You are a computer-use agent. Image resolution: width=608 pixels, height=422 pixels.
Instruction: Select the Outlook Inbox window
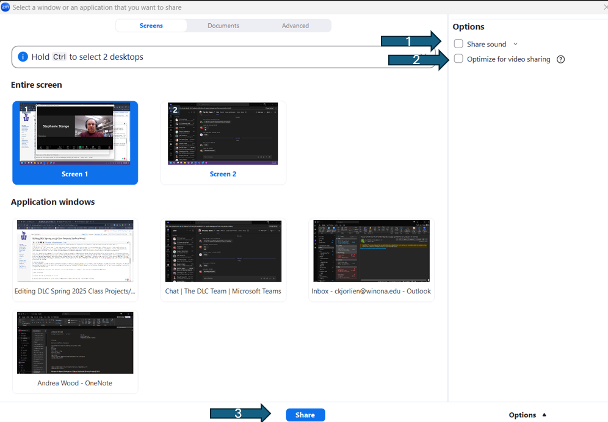pyautogui.click(x=371, y=251)
